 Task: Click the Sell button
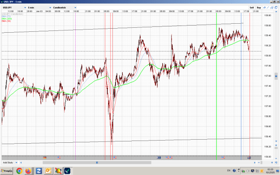click(252, 8)
